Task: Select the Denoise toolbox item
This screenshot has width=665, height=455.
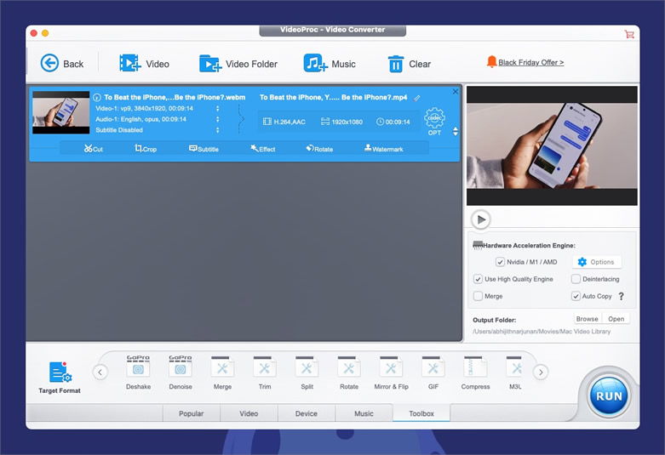Action: pos(181,372)
